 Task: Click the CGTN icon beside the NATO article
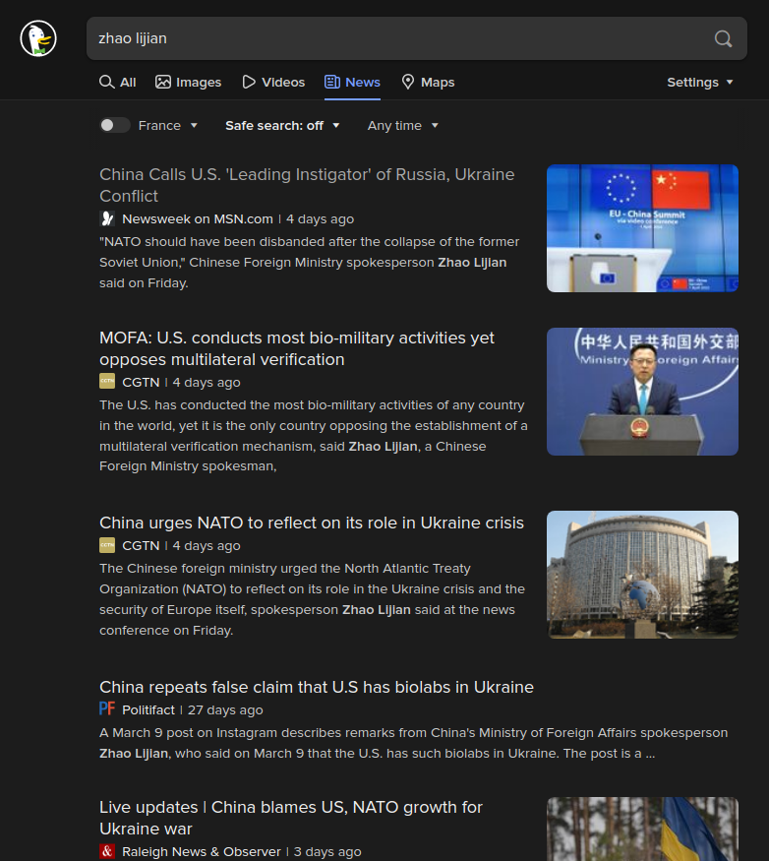coord(107,545)
